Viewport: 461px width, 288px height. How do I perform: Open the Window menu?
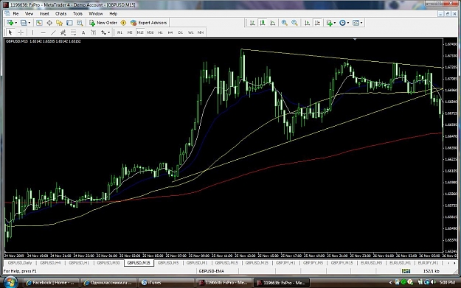(96, 13)
